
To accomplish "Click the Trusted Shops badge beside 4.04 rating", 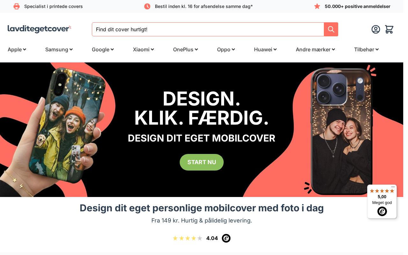I will (226, 238).
